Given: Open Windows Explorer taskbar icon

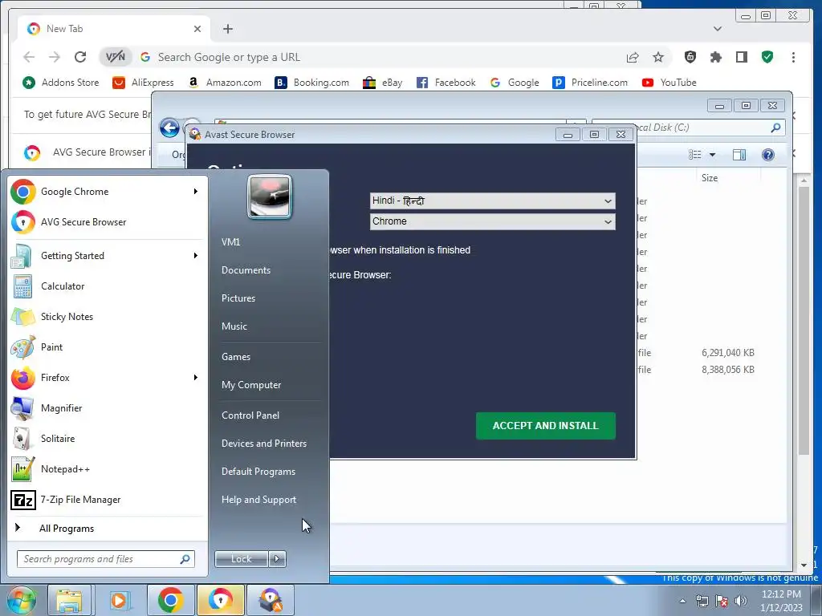Looking at the screenshot, I should pyautogui.click(x=69, y=600).
